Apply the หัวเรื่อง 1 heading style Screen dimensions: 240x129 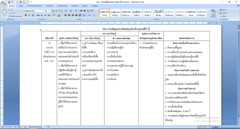(137, 13)
